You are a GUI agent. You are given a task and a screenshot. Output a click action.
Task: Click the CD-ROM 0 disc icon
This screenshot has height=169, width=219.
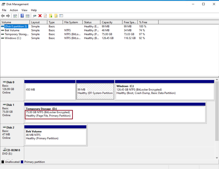[x=5, y=150]
